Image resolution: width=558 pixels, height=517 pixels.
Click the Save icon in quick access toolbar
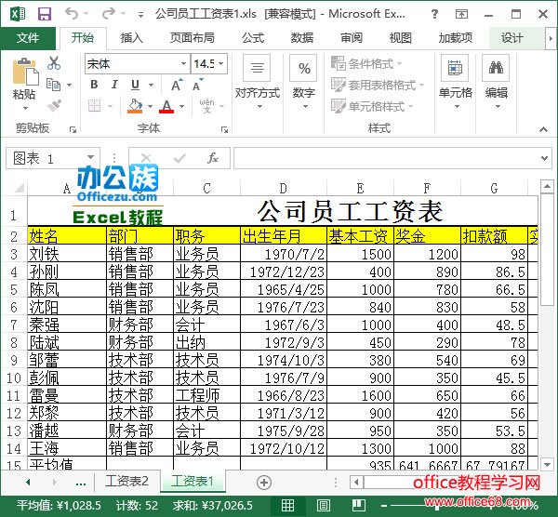pyautogui.click(x=44, y=14)
